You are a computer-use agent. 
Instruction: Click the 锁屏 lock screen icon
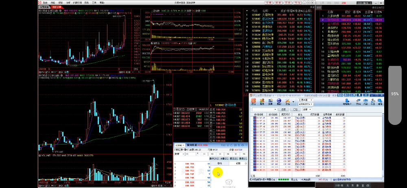point(271,103)
